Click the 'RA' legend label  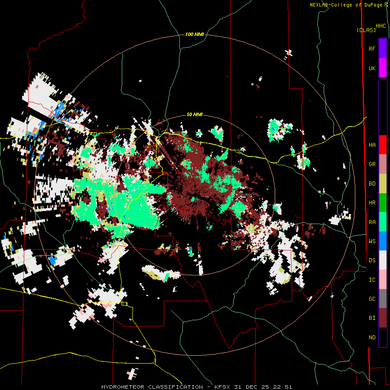(x=372, y=222)
